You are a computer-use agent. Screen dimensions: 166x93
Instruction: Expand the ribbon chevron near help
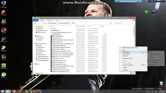[x=132, y=20]
